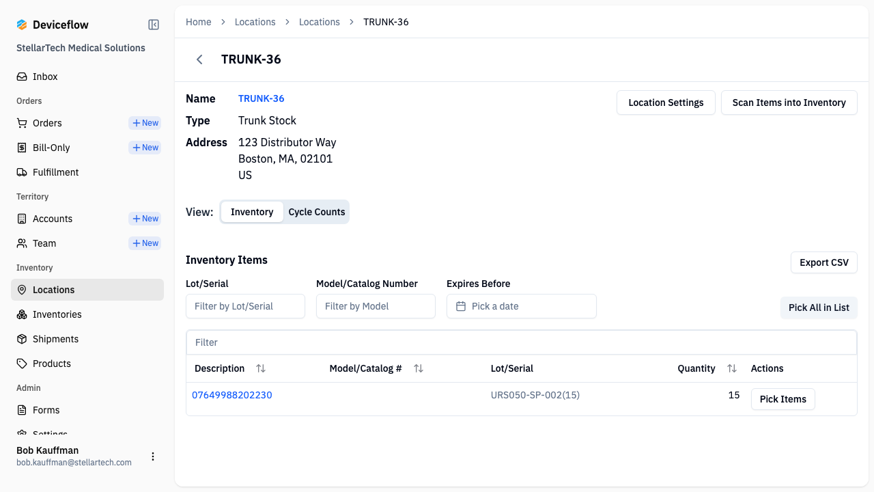Switch to Inventory view
The width and height of the screenshot is (874, 492).
(x=252, y=212)
